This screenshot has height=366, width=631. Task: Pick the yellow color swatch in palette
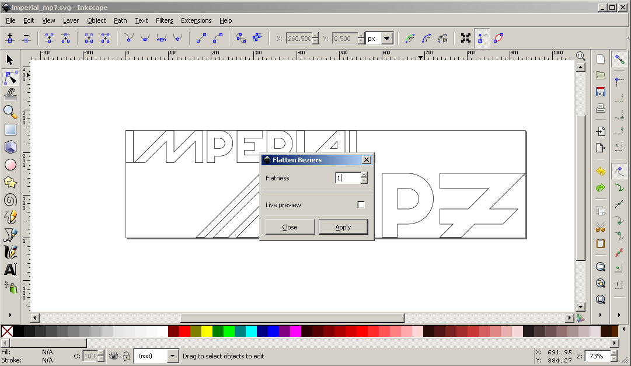[x=207, y=332]
